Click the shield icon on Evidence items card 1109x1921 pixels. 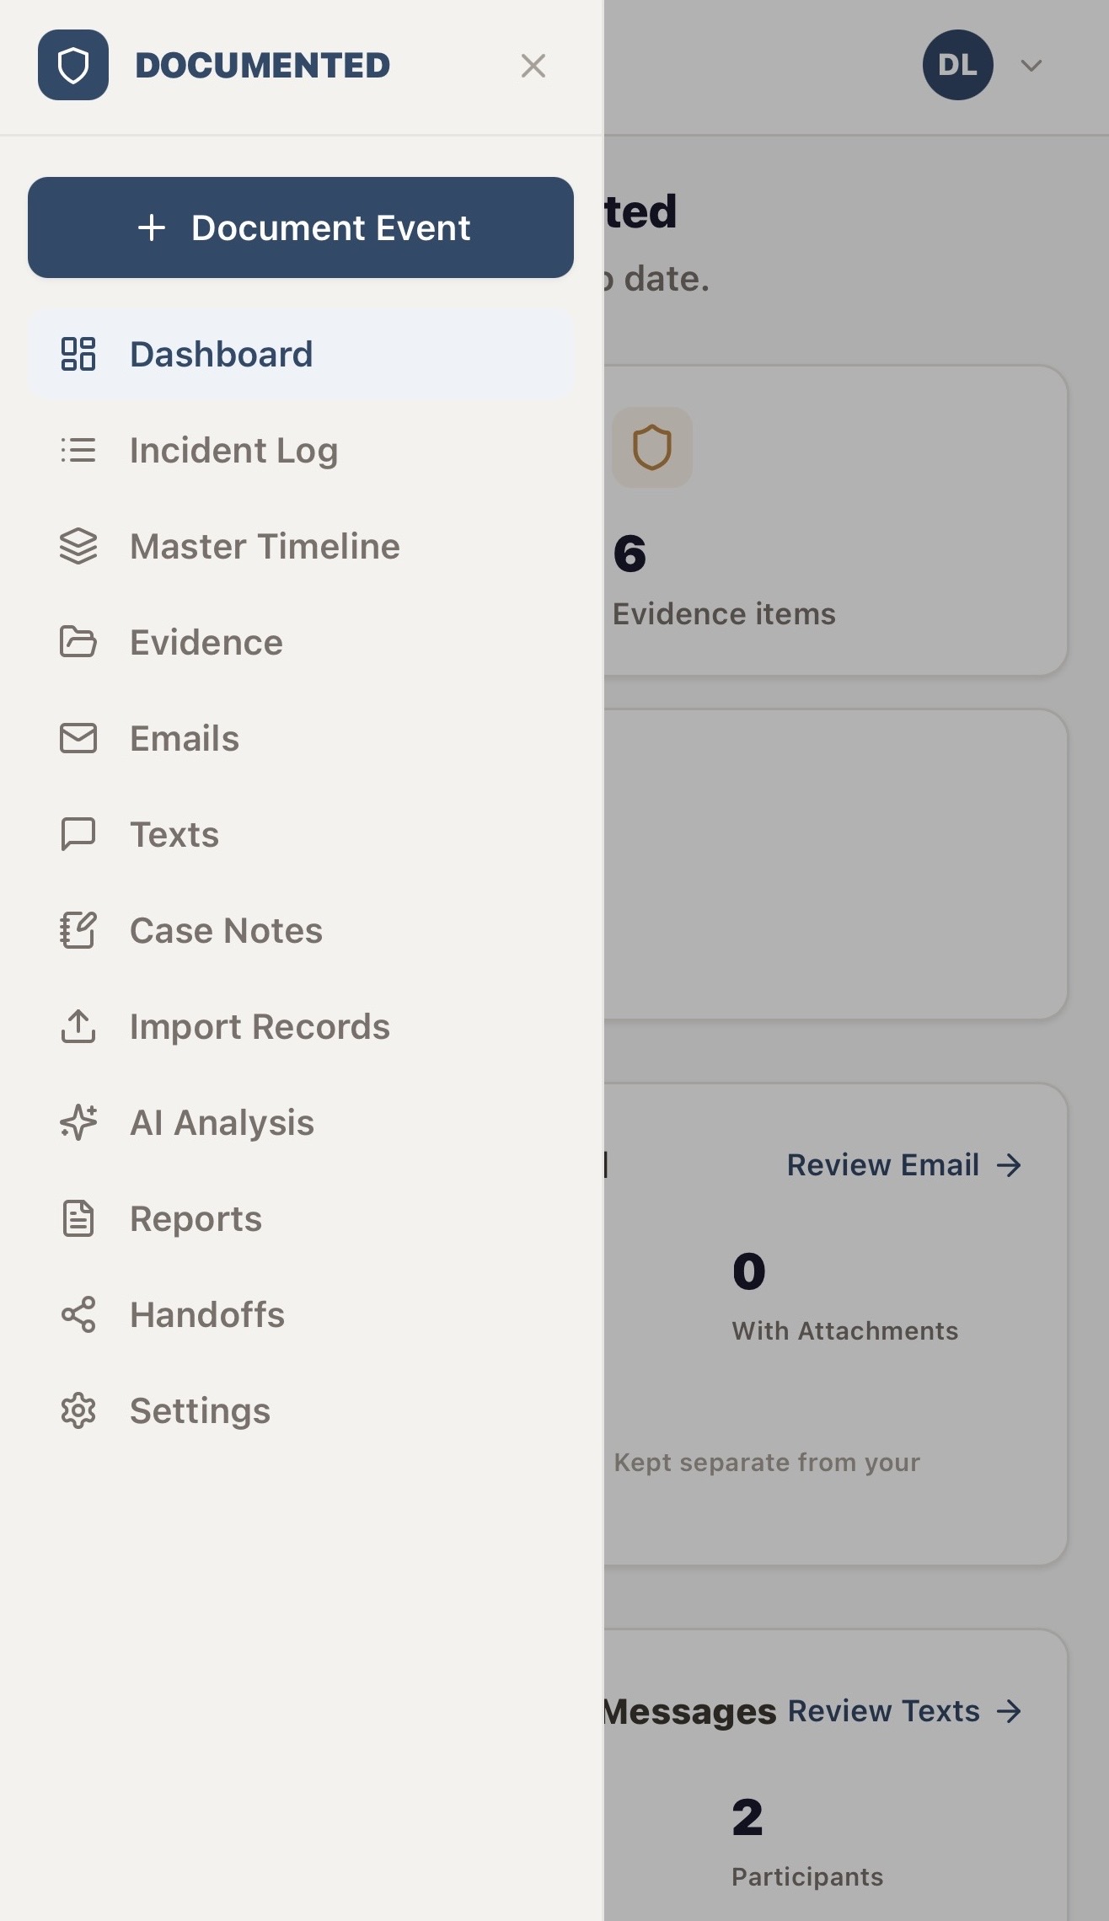pyautogui.click(x=652, y=447)
